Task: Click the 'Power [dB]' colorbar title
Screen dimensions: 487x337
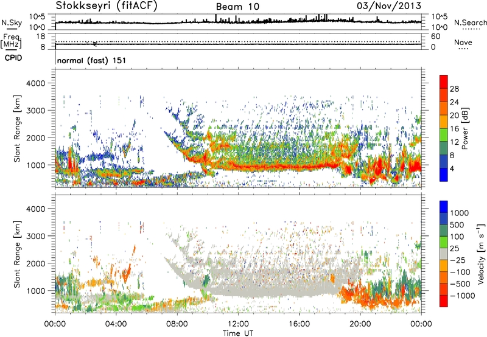Action: (x=464, y=128)
